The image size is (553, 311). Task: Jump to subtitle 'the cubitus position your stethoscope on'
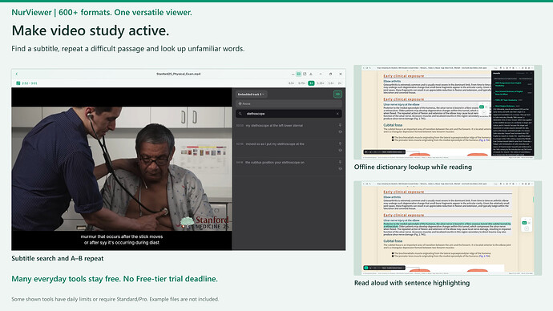point(275,163)
